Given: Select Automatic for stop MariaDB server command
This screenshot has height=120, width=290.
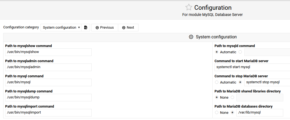Looking at the screenshot, I should 216,82.
